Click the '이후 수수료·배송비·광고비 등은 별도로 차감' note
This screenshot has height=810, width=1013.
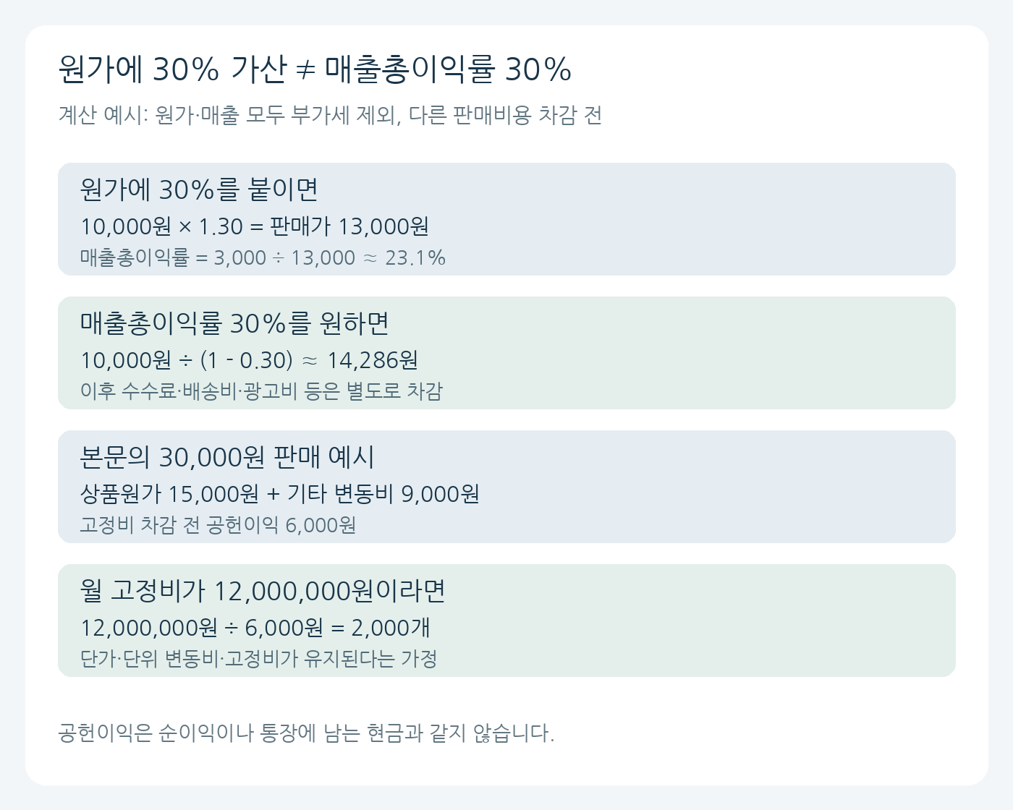(261, 391)
